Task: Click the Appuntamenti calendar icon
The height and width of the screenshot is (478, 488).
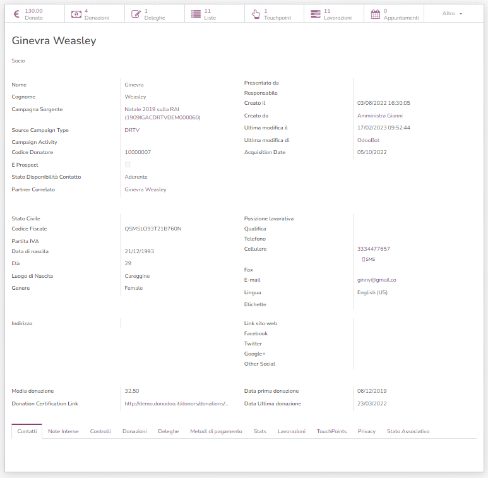Action: pyautogui.click(x=375, y=14)
